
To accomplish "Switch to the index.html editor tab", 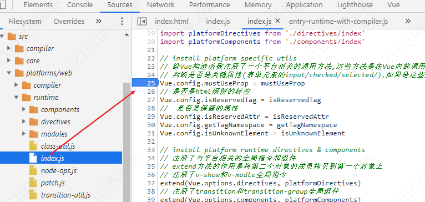I will click(x=171, y=22).
